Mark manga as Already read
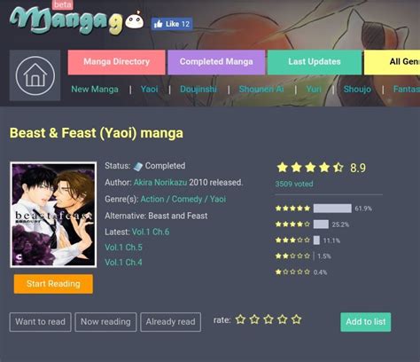The height and width of the screenshot is (362, 420). [x=170, y=322]
